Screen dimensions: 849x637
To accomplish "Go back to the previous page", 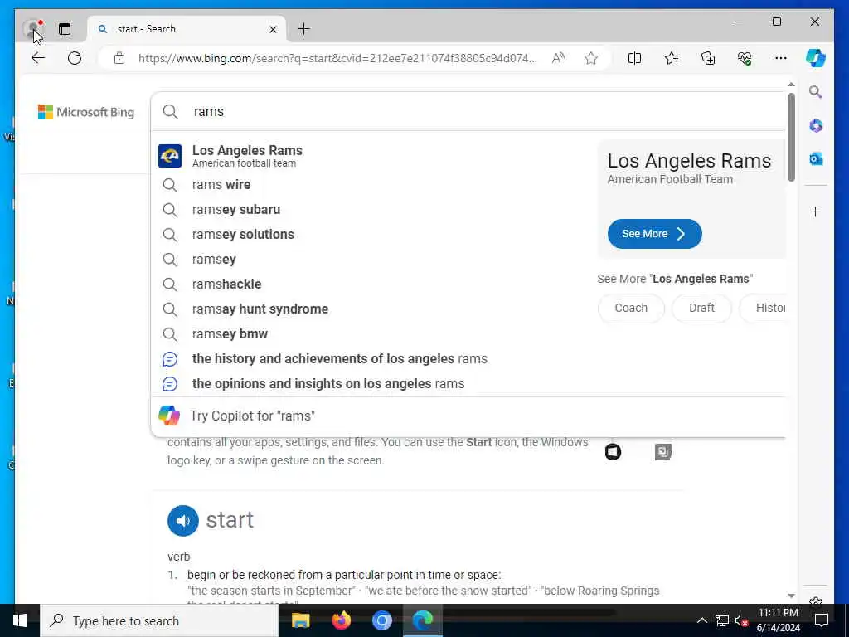I will [x=38, y=58].
